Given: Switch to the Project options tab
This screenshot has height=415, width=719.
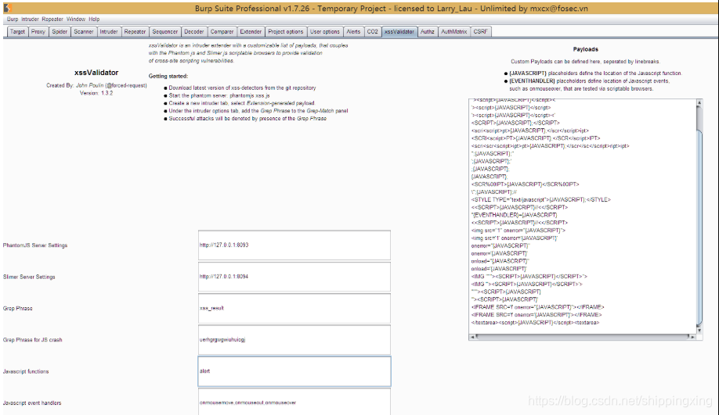Looking at the screenshot, I should click(x=285, y=31).
